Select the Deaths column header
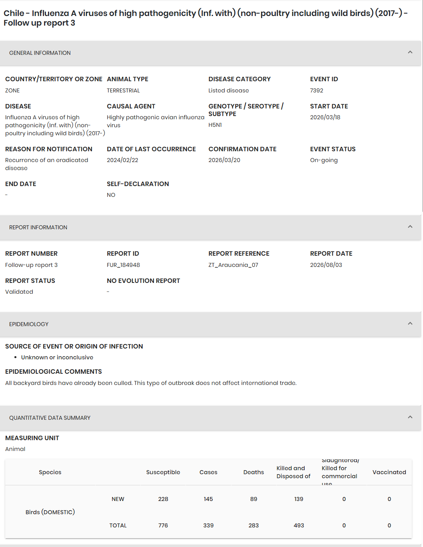This screenshot has width=423, height=547. point(253,472)
